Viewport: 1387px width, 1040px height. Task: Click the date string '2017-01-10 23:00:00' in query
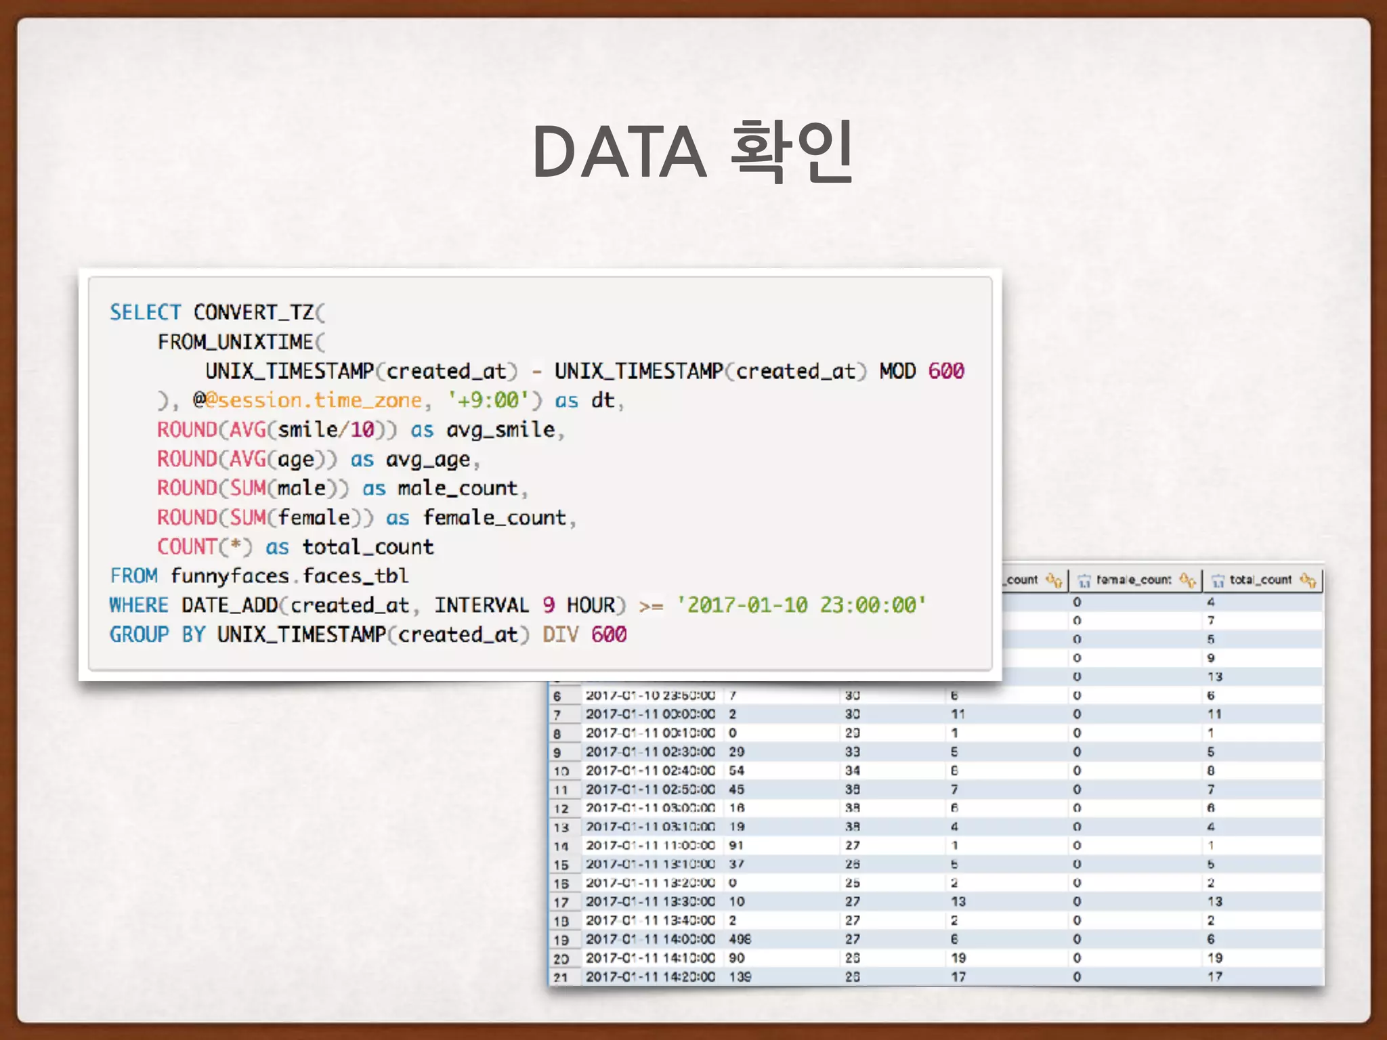pyautogui.click(x=801, y=605)
